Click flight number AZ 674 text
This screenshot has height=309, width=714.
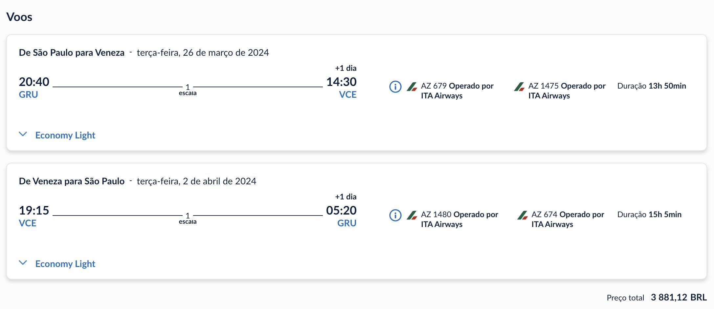545,215
